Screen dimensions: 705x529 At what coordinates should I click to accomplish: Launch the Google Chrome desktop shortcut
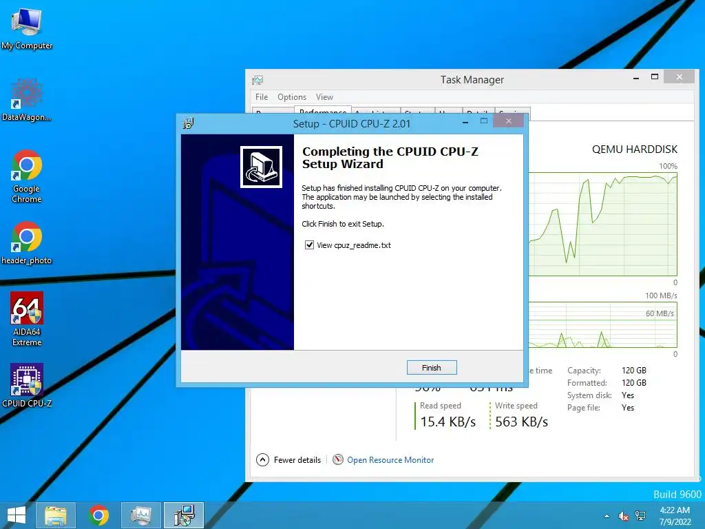pyautogui.click(x=27, y=176)
